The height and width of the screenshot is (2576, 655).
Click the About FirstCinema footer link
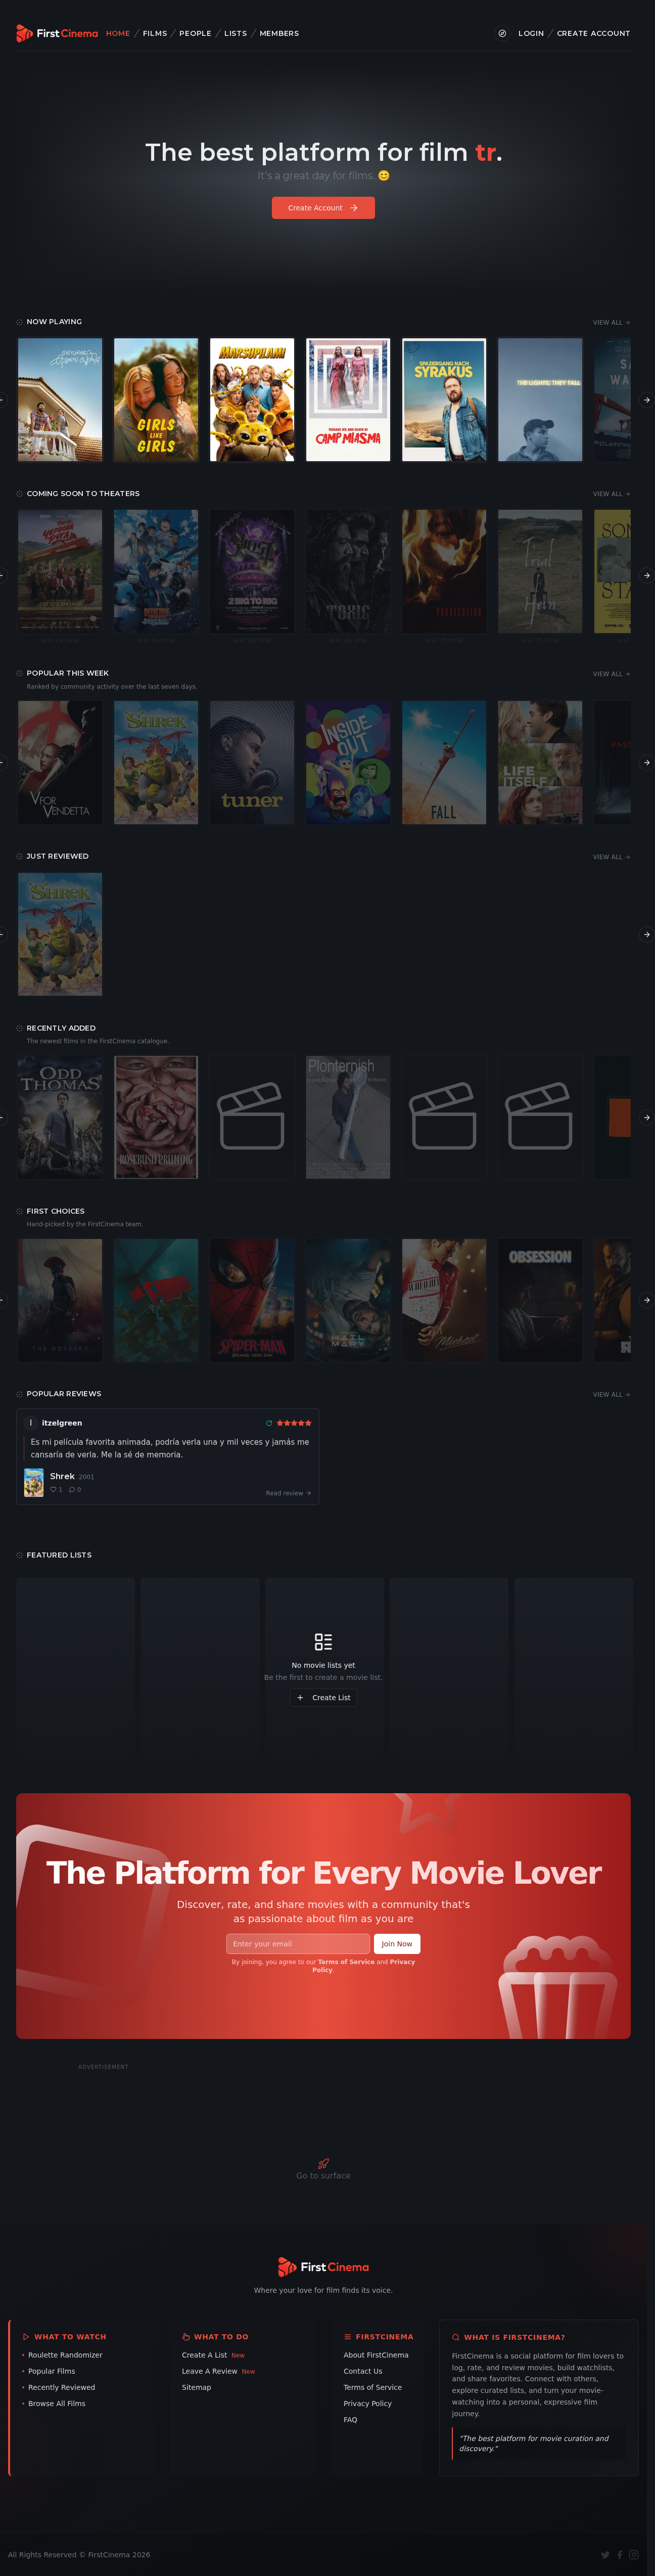(376, 2355)
